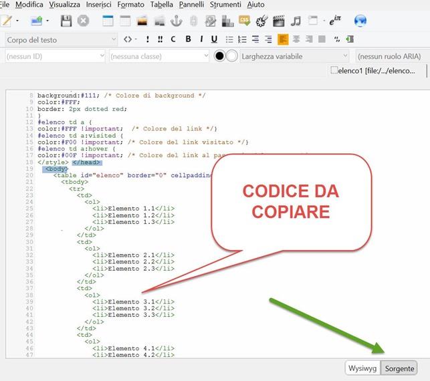Click the link chain icon

193,21
